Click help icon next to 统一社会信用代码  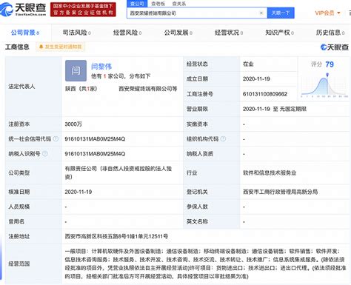coord(56,139)
